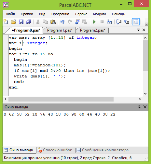Expand the toolbar overflow arrow
Screen dimensions: 151x164
pyautogui.click(x=146, y=24)
